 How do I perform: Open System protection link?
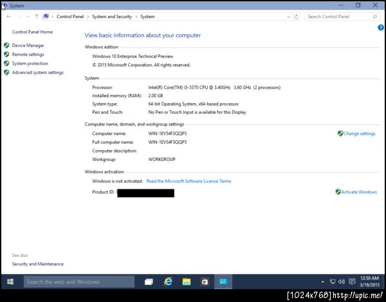[x=30, y=64]
